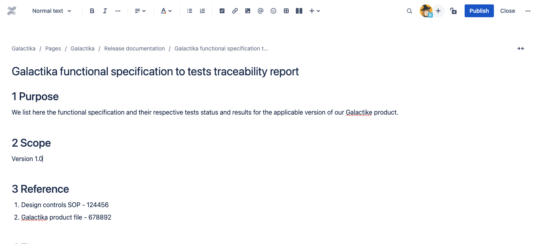Click the mention (@) icon
The width and height of the screenshot is (538, 244).
point(261,11)
